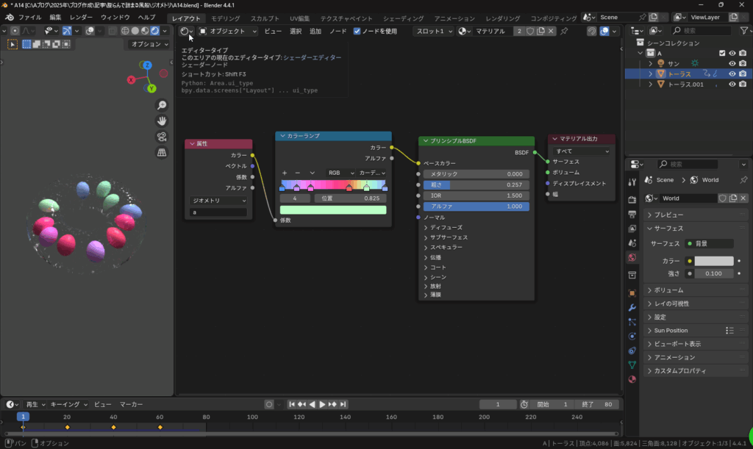Open the オプション dropdown in viewport
Screen dimensions: 753x449
click(149, 44)
